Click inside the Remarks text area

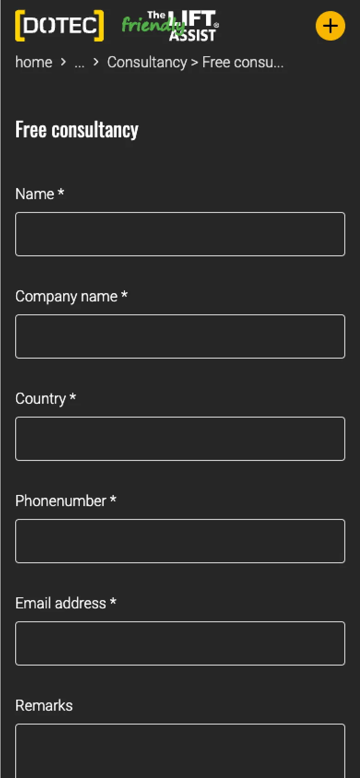click(x=180, y=751)
